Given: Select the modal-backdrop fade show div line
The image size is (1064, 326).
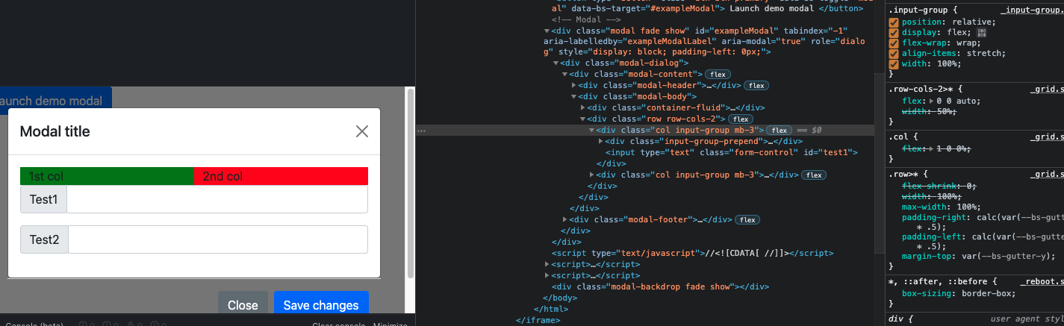Looking at the screenshot, I should click(660, 286).
